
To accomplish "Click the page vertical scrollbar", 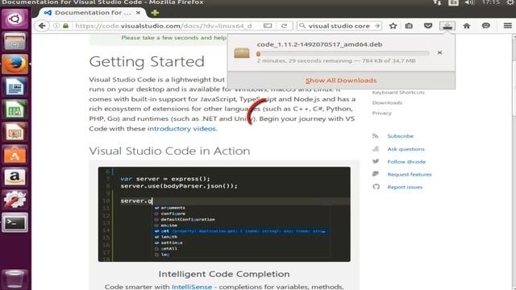I will click(514, 161).
